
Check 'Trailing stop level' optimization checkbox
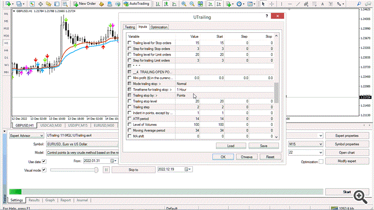(x=130, y=101)
